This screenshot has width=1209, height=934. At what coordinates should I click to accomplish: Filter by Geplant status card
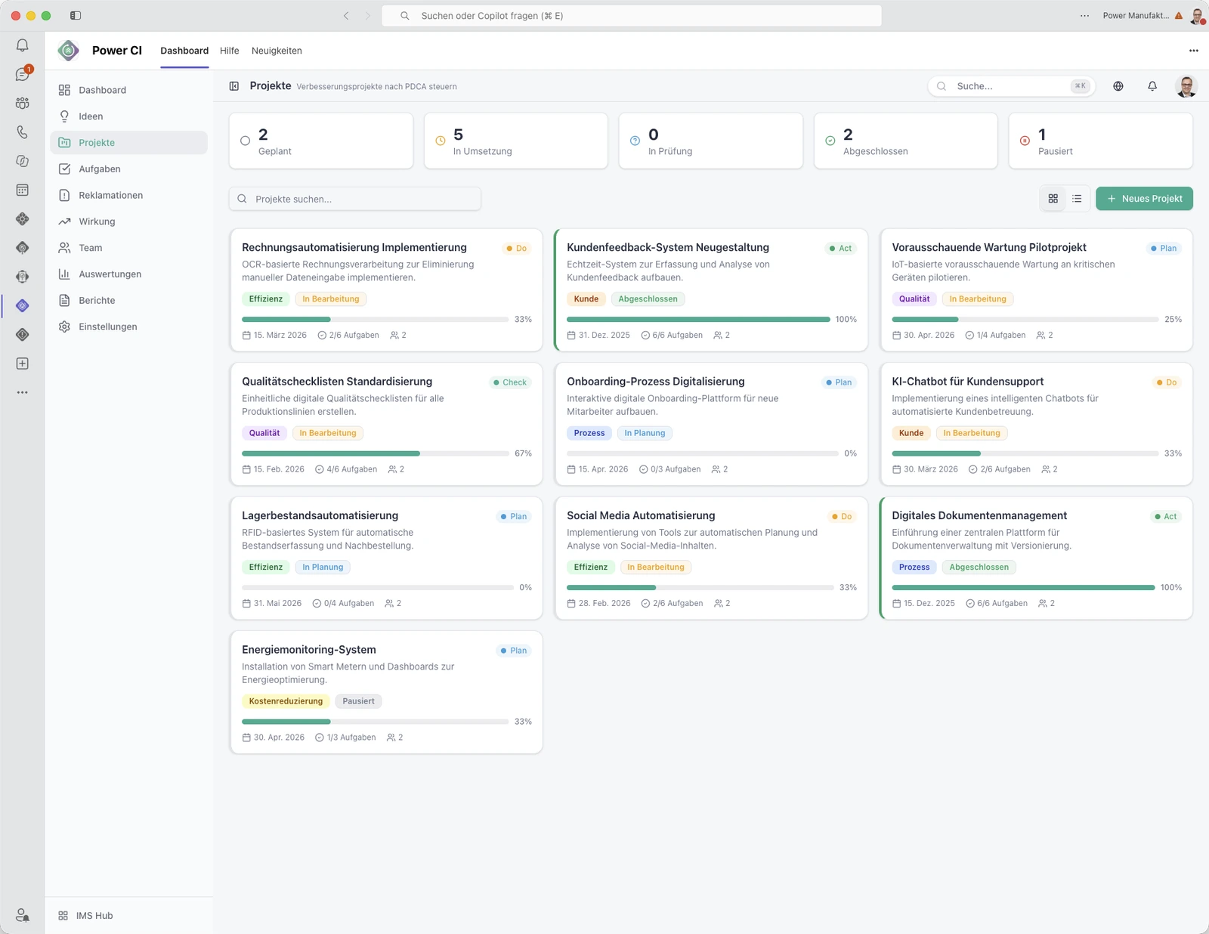pyautogui.click(x=321, y=141)
